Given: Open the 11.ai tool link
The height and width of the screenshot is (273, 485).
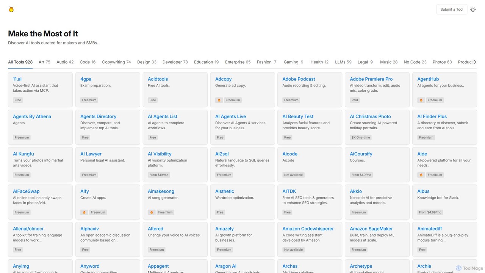Looking at the screenshot, I should coord(17,79).
